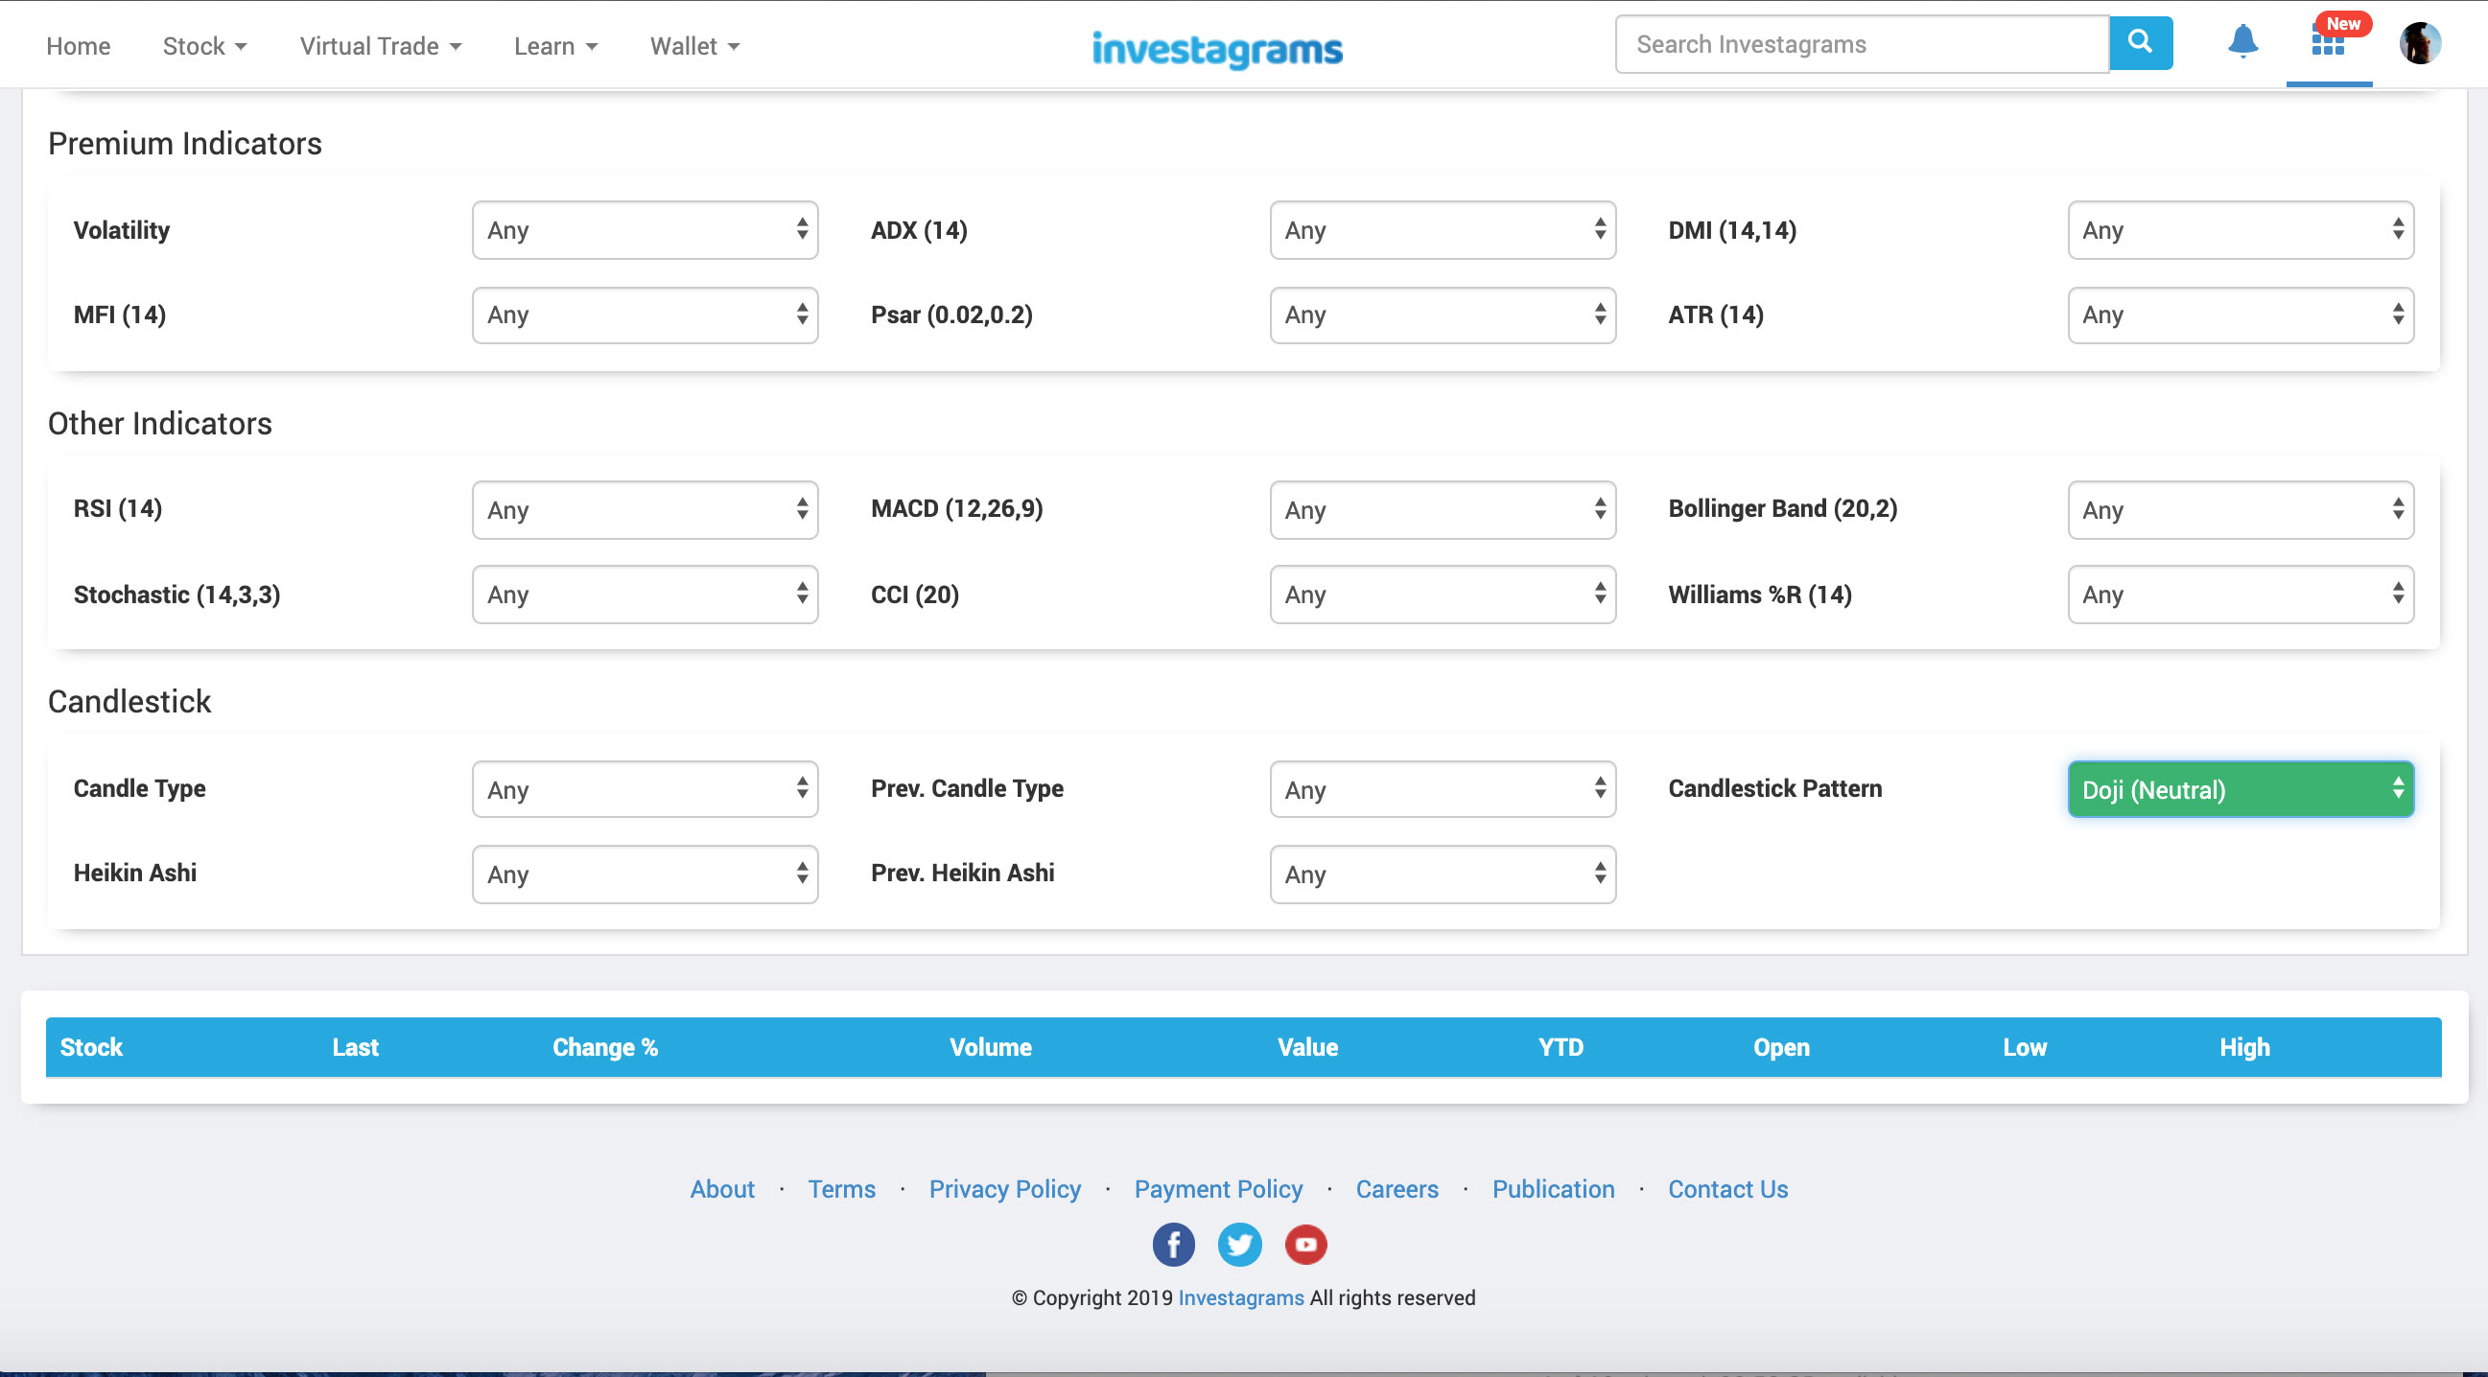2488x1377 pixels.
Task: Open the MFI (14) dropdown
Action: [645, 315]
